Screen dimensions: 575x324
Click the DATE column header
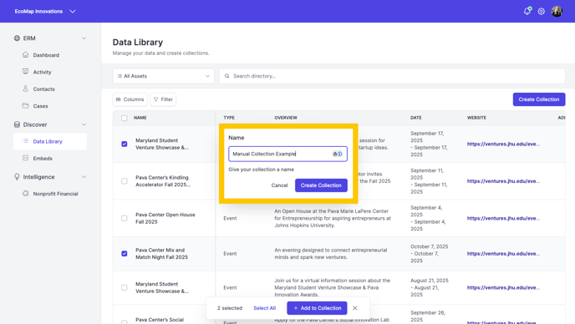point(416,118)
